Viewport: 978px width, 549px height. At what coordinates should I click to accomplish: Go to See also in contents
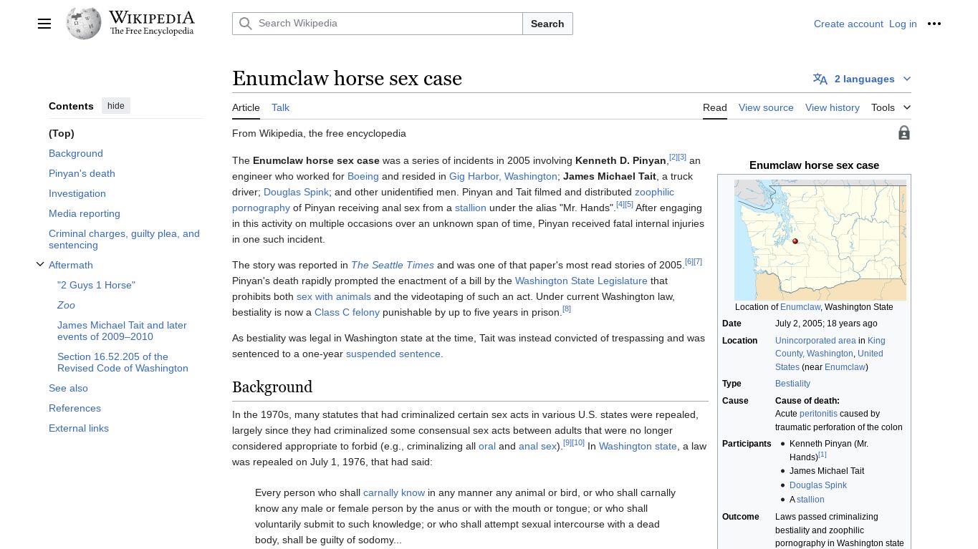click(x=68, y=388)
